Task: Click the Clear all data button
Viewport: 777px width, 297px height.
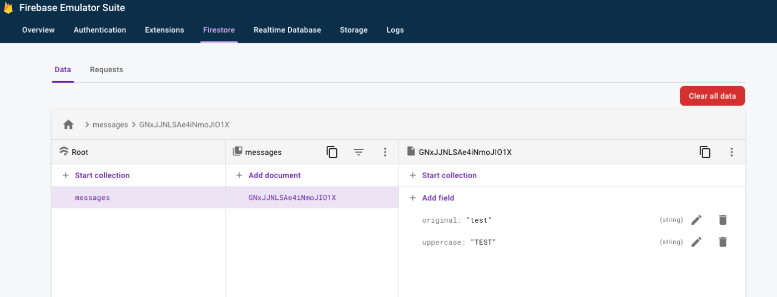Action: tap(712, 96)
